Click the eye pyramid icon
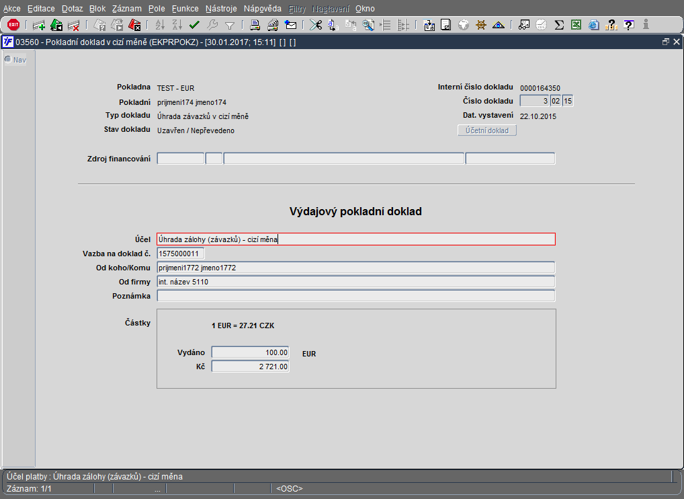 tap(498, 26)
